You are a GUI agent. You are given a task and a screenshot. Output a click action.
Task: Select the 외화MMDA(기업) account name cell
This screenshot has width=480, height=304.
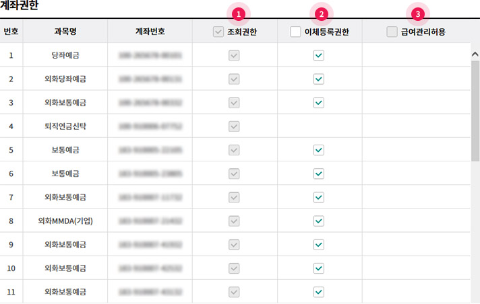tap(69, 221)
